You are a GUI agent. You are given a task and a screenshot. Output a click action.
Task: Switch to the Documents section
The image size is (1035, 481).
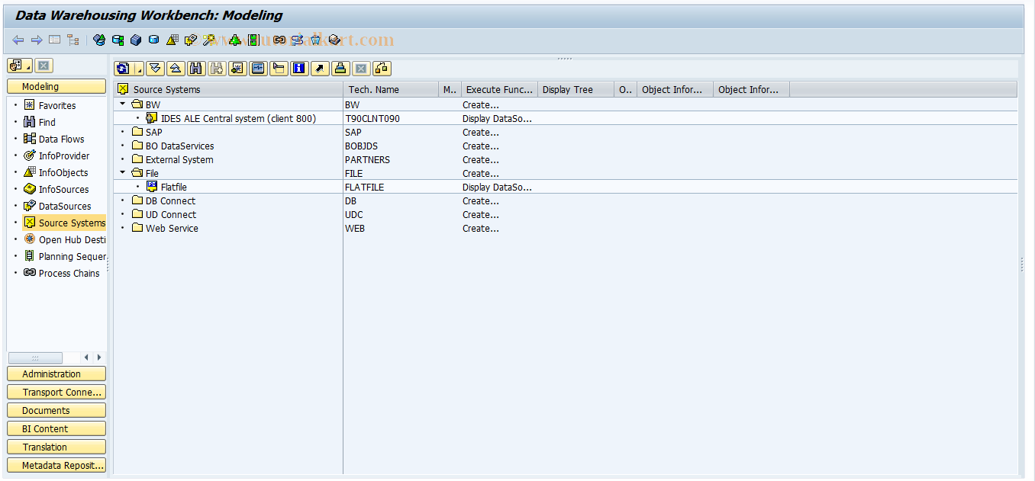coord(56,410)
